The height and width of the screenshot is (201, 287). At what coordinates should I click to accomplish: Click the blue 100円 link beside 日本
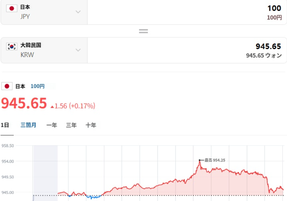[x=37, y=86]
